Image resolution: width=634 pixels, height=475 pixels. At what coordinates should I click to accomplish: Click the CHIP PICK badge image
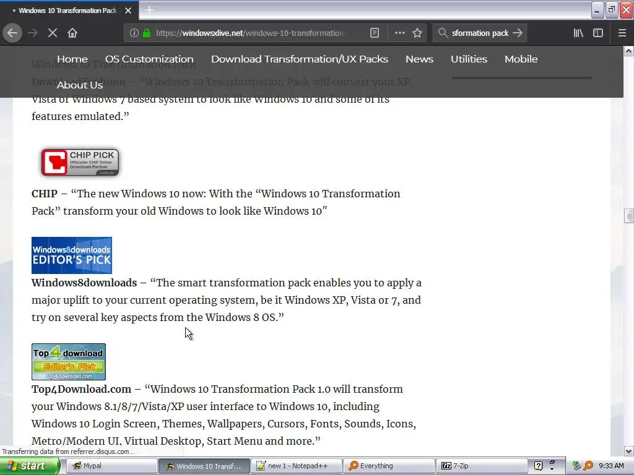tap(80, 163)
